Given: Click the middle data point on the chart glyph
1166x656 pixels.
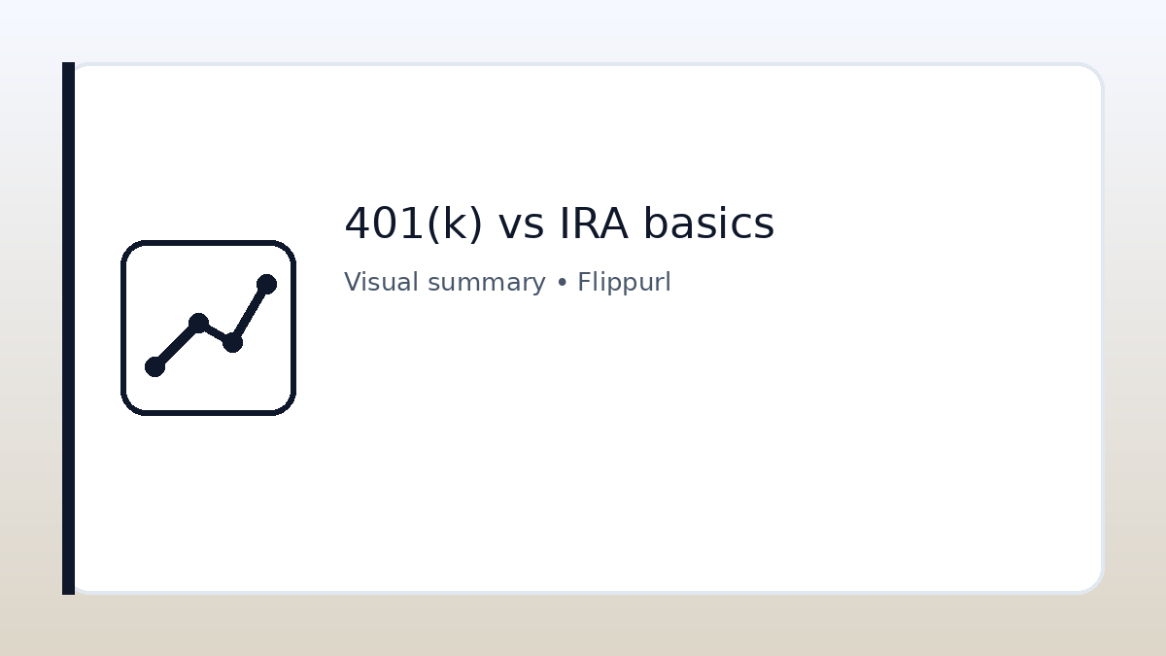Looking at the screenshot, I should pyautogui.click(x=200, y=321).
